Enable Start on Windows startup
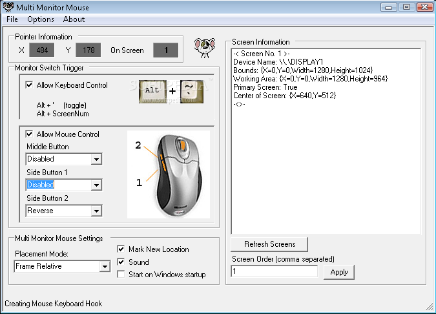Viewport: 436px width, 314px height. pos(121,274)
